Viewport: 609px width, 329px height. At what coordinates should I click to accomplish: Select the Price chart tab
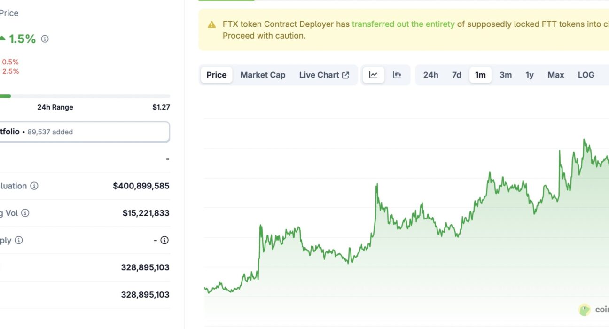tap(217, 75)
